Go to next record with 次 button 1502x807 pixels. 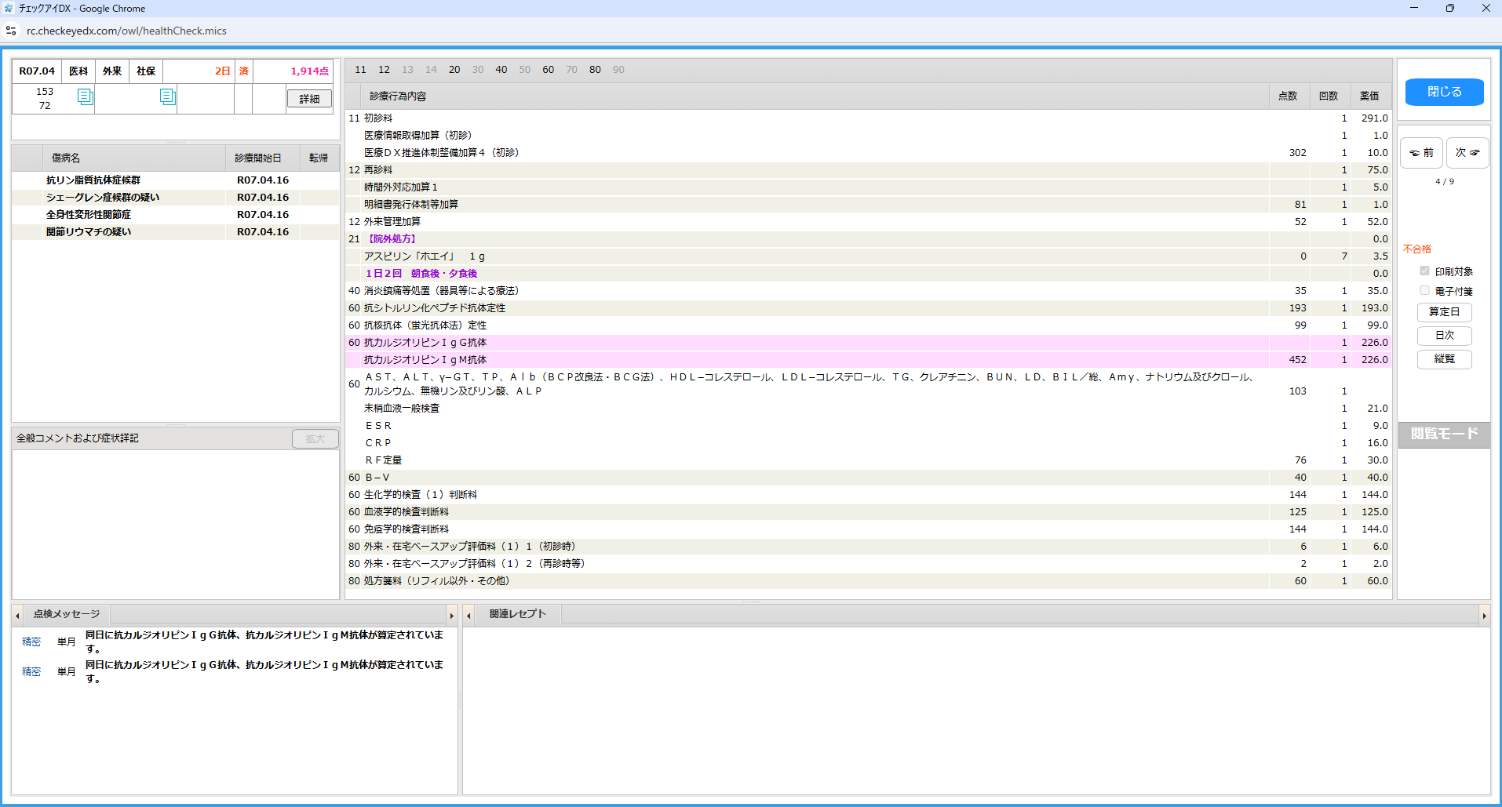coord(1467,153)
